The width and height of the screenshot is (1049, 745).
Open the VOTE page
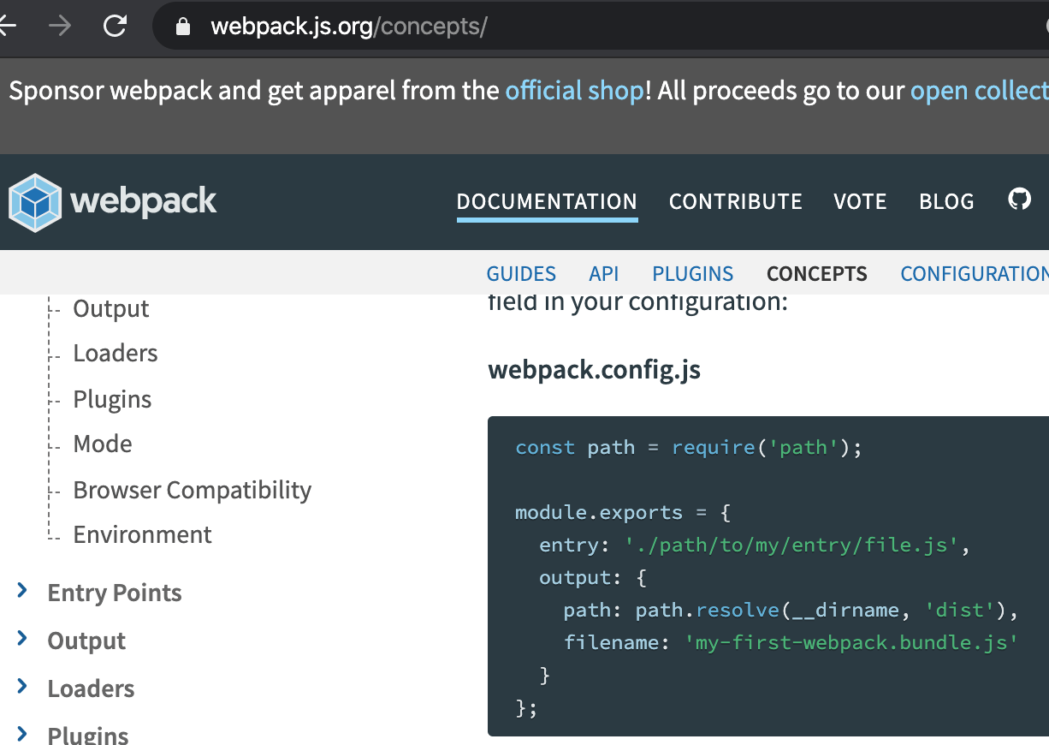[860, 201]
